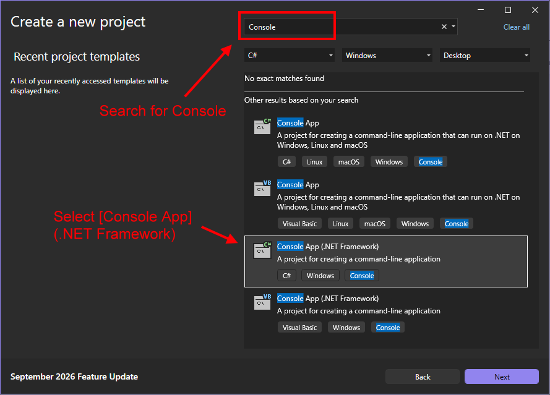Click C# tag in selected .NET Framework template
This screenshot has height=395, width=550.
tap(286, 276)
